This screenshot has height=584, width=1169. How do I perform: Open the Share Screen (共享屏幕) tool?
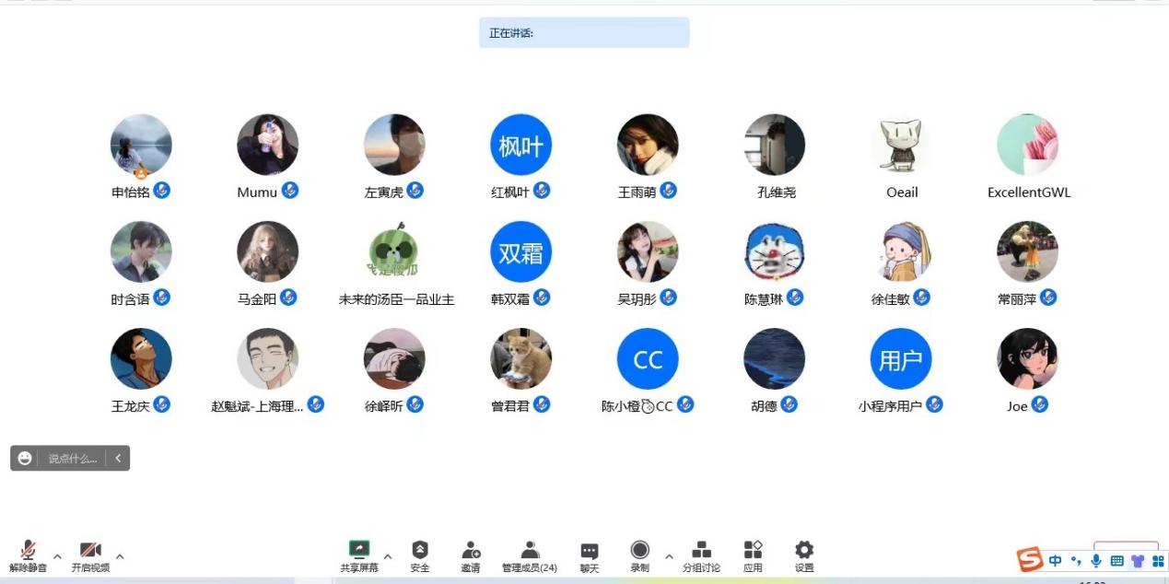[359, 555]
